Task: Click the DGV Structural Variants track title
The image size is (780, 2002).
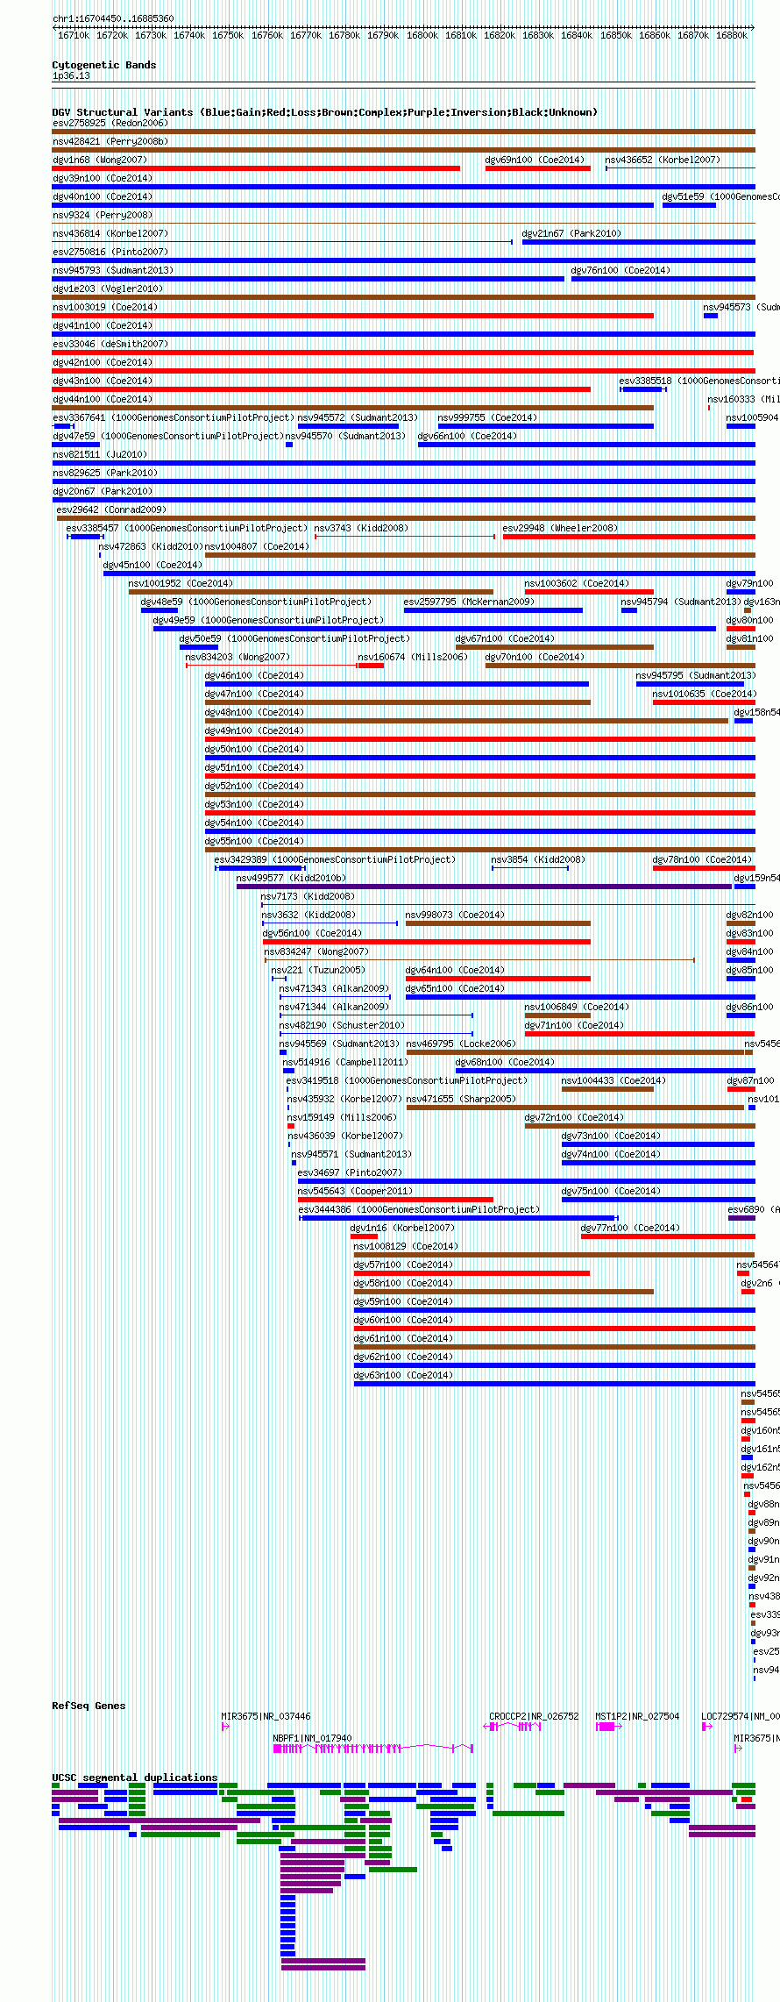Action: [x=324, y=112]
